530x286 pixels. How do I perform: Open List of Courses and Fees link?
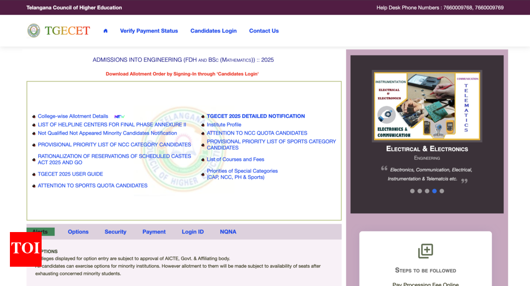tap(236, 159)
